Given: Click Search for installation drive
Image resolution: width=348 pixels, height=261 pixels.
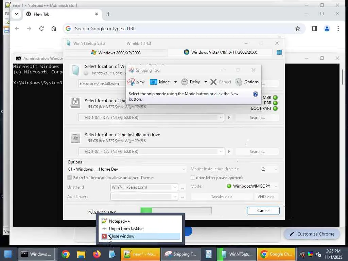Looking at the screenshot, I should (257, 151).
